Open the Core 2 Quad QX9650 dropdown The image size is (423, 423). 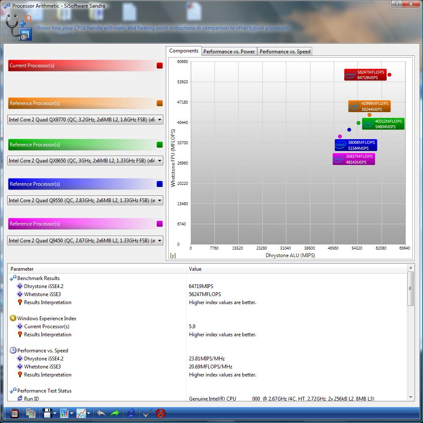(85, 160)
